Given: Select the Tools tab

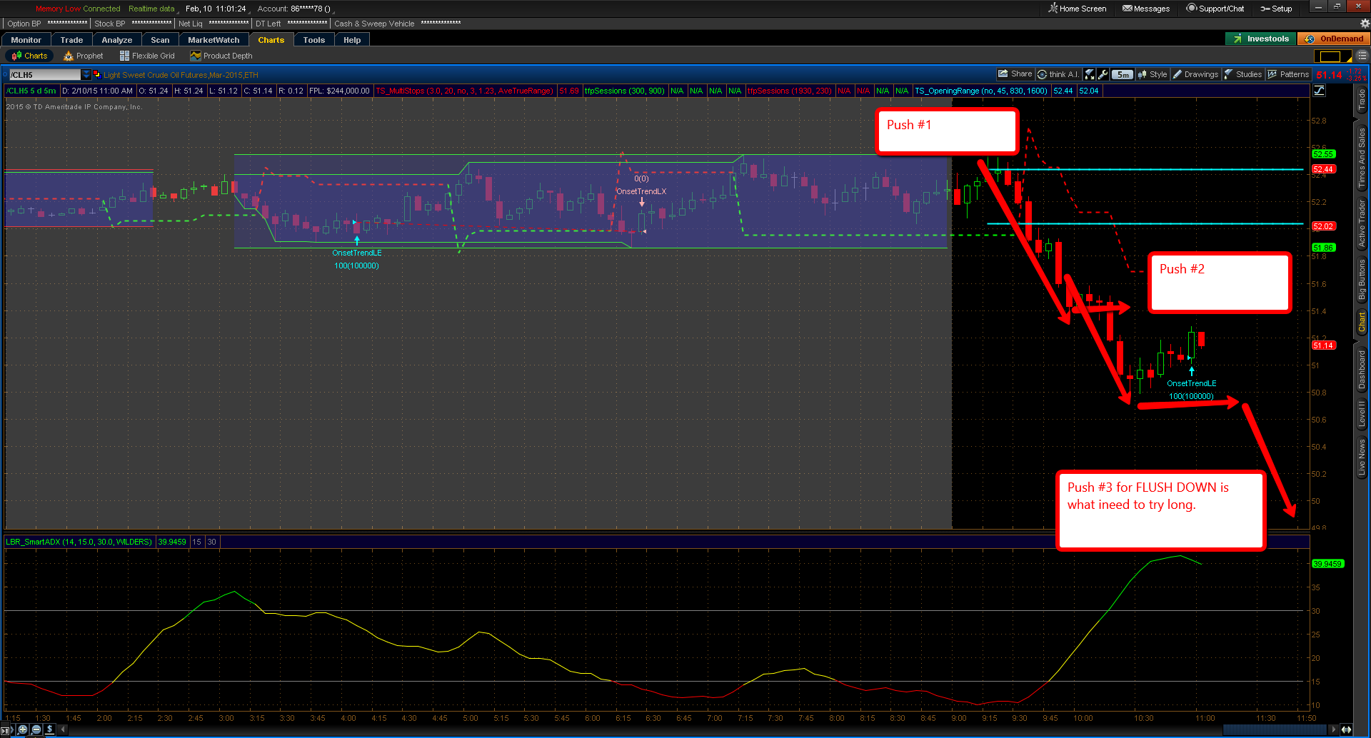Looking at the screenshot, I should point(314,40).
